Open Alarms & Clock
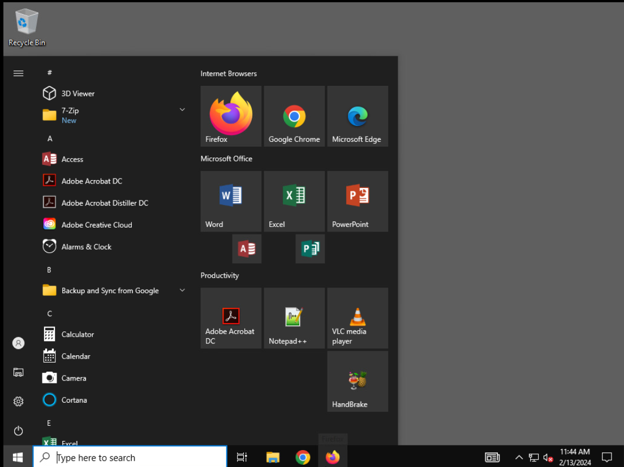Image resolution: width=624 pixels, height=467 pixels. pos(113,247)
